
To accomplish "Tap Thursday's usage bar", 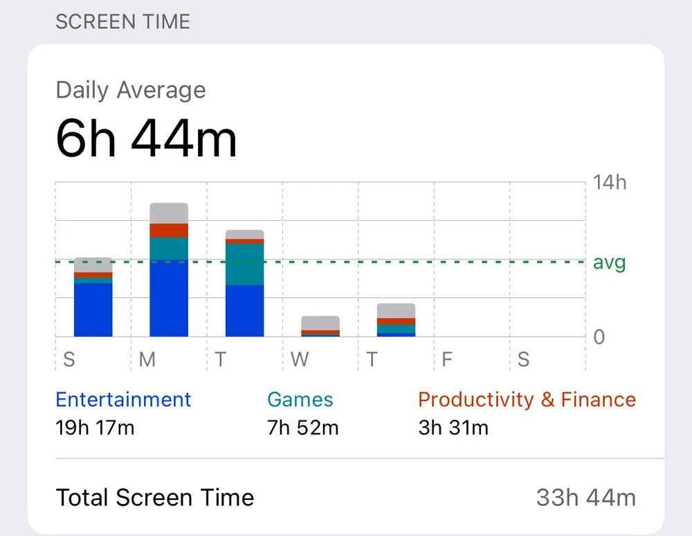I will click(396, 320).
